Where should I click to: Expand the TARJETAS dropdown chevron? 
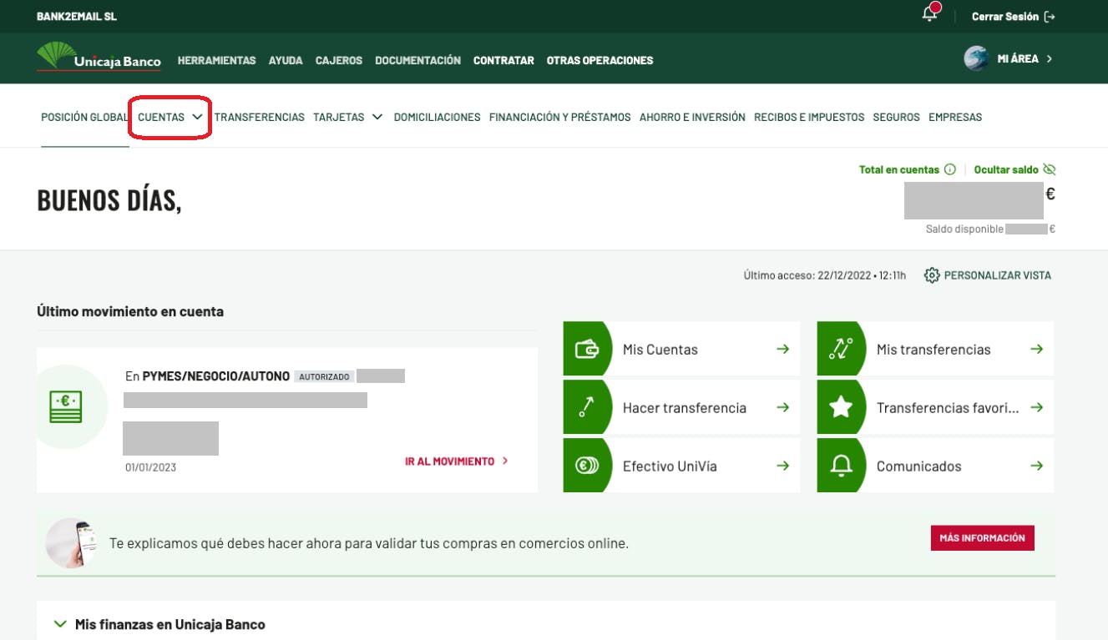click(x=377, y=117)
